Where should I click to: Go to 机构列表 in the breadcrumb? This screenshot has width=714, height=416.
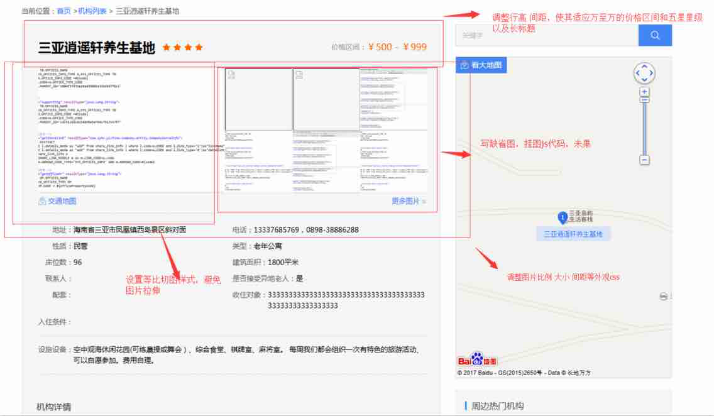click(x=92, y=11)
